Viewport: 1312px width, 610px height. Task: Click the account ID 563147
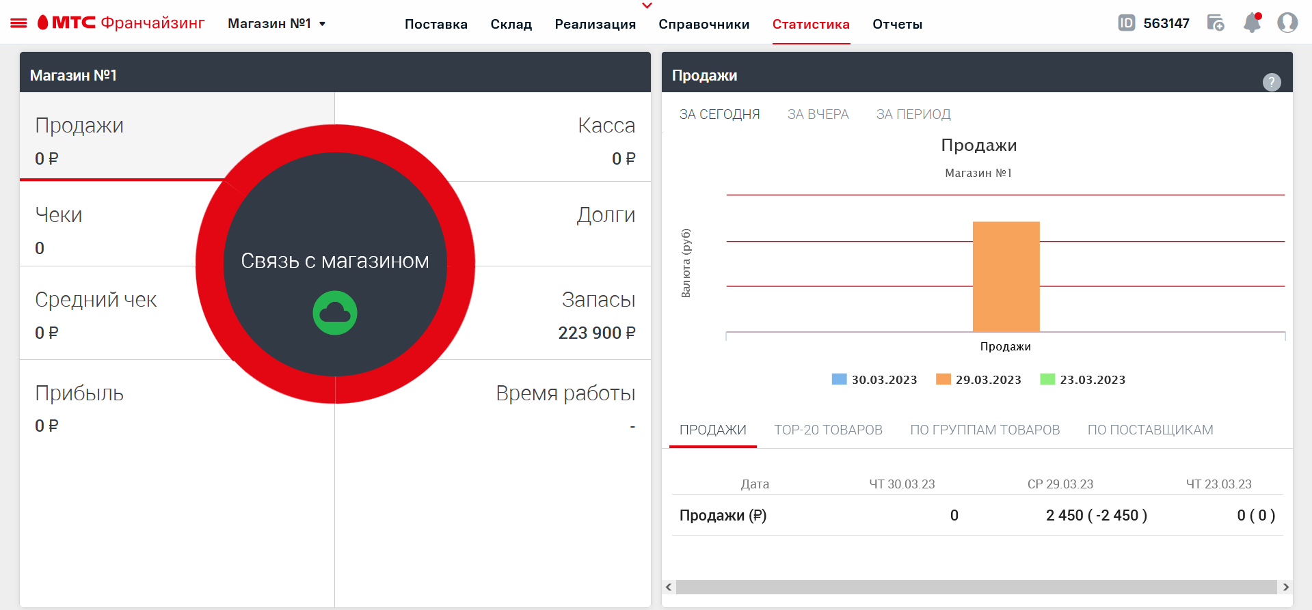point(1166,23)
